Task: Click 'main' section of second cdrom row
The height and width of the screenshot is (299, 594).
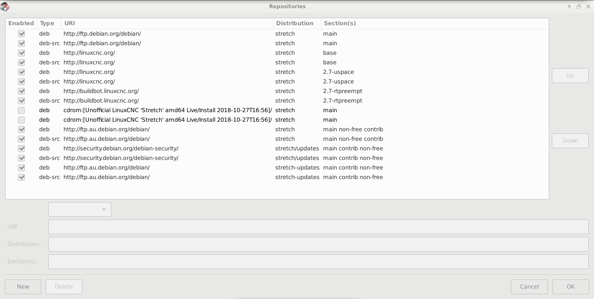Action: 330,120
